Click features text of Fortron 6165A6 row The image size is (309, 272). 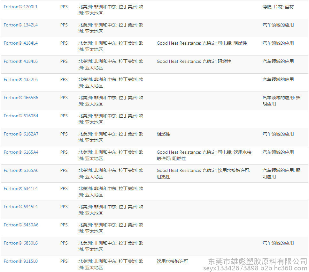(203, 173)
